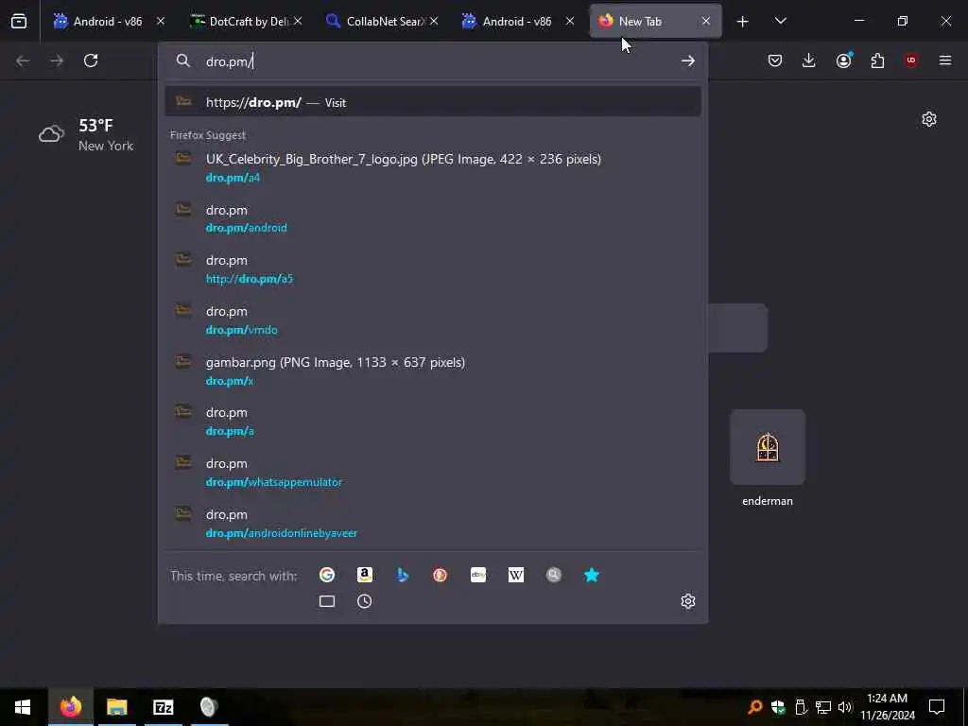The image size is (968, 726).
Task: Open the Firefox account icon
Action: point(843,60)
